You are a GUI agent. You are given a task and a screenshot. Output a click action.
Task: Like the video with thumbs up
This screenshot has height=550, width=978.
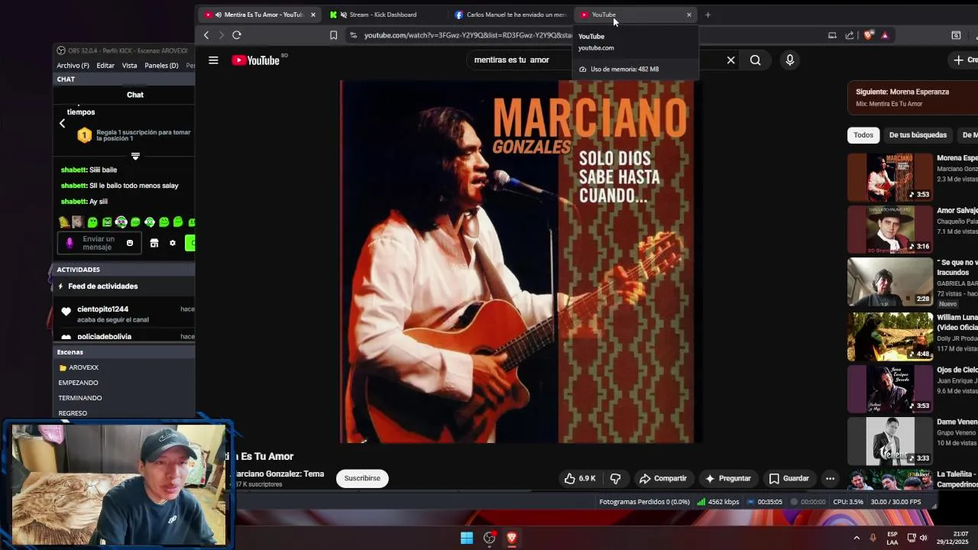click(580, 478)
